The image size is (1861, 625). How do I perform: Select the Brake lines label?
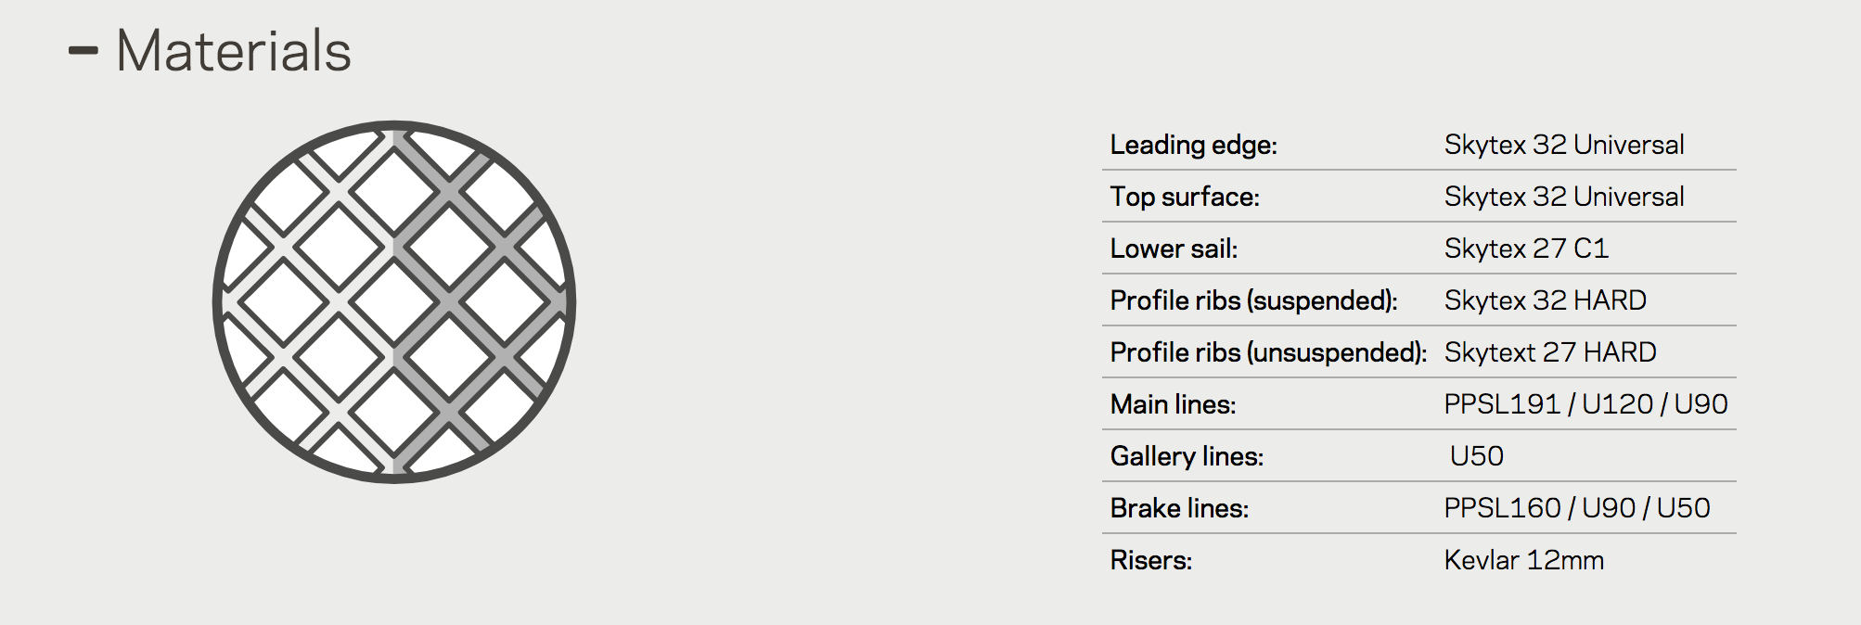[x=1179, y=508]
